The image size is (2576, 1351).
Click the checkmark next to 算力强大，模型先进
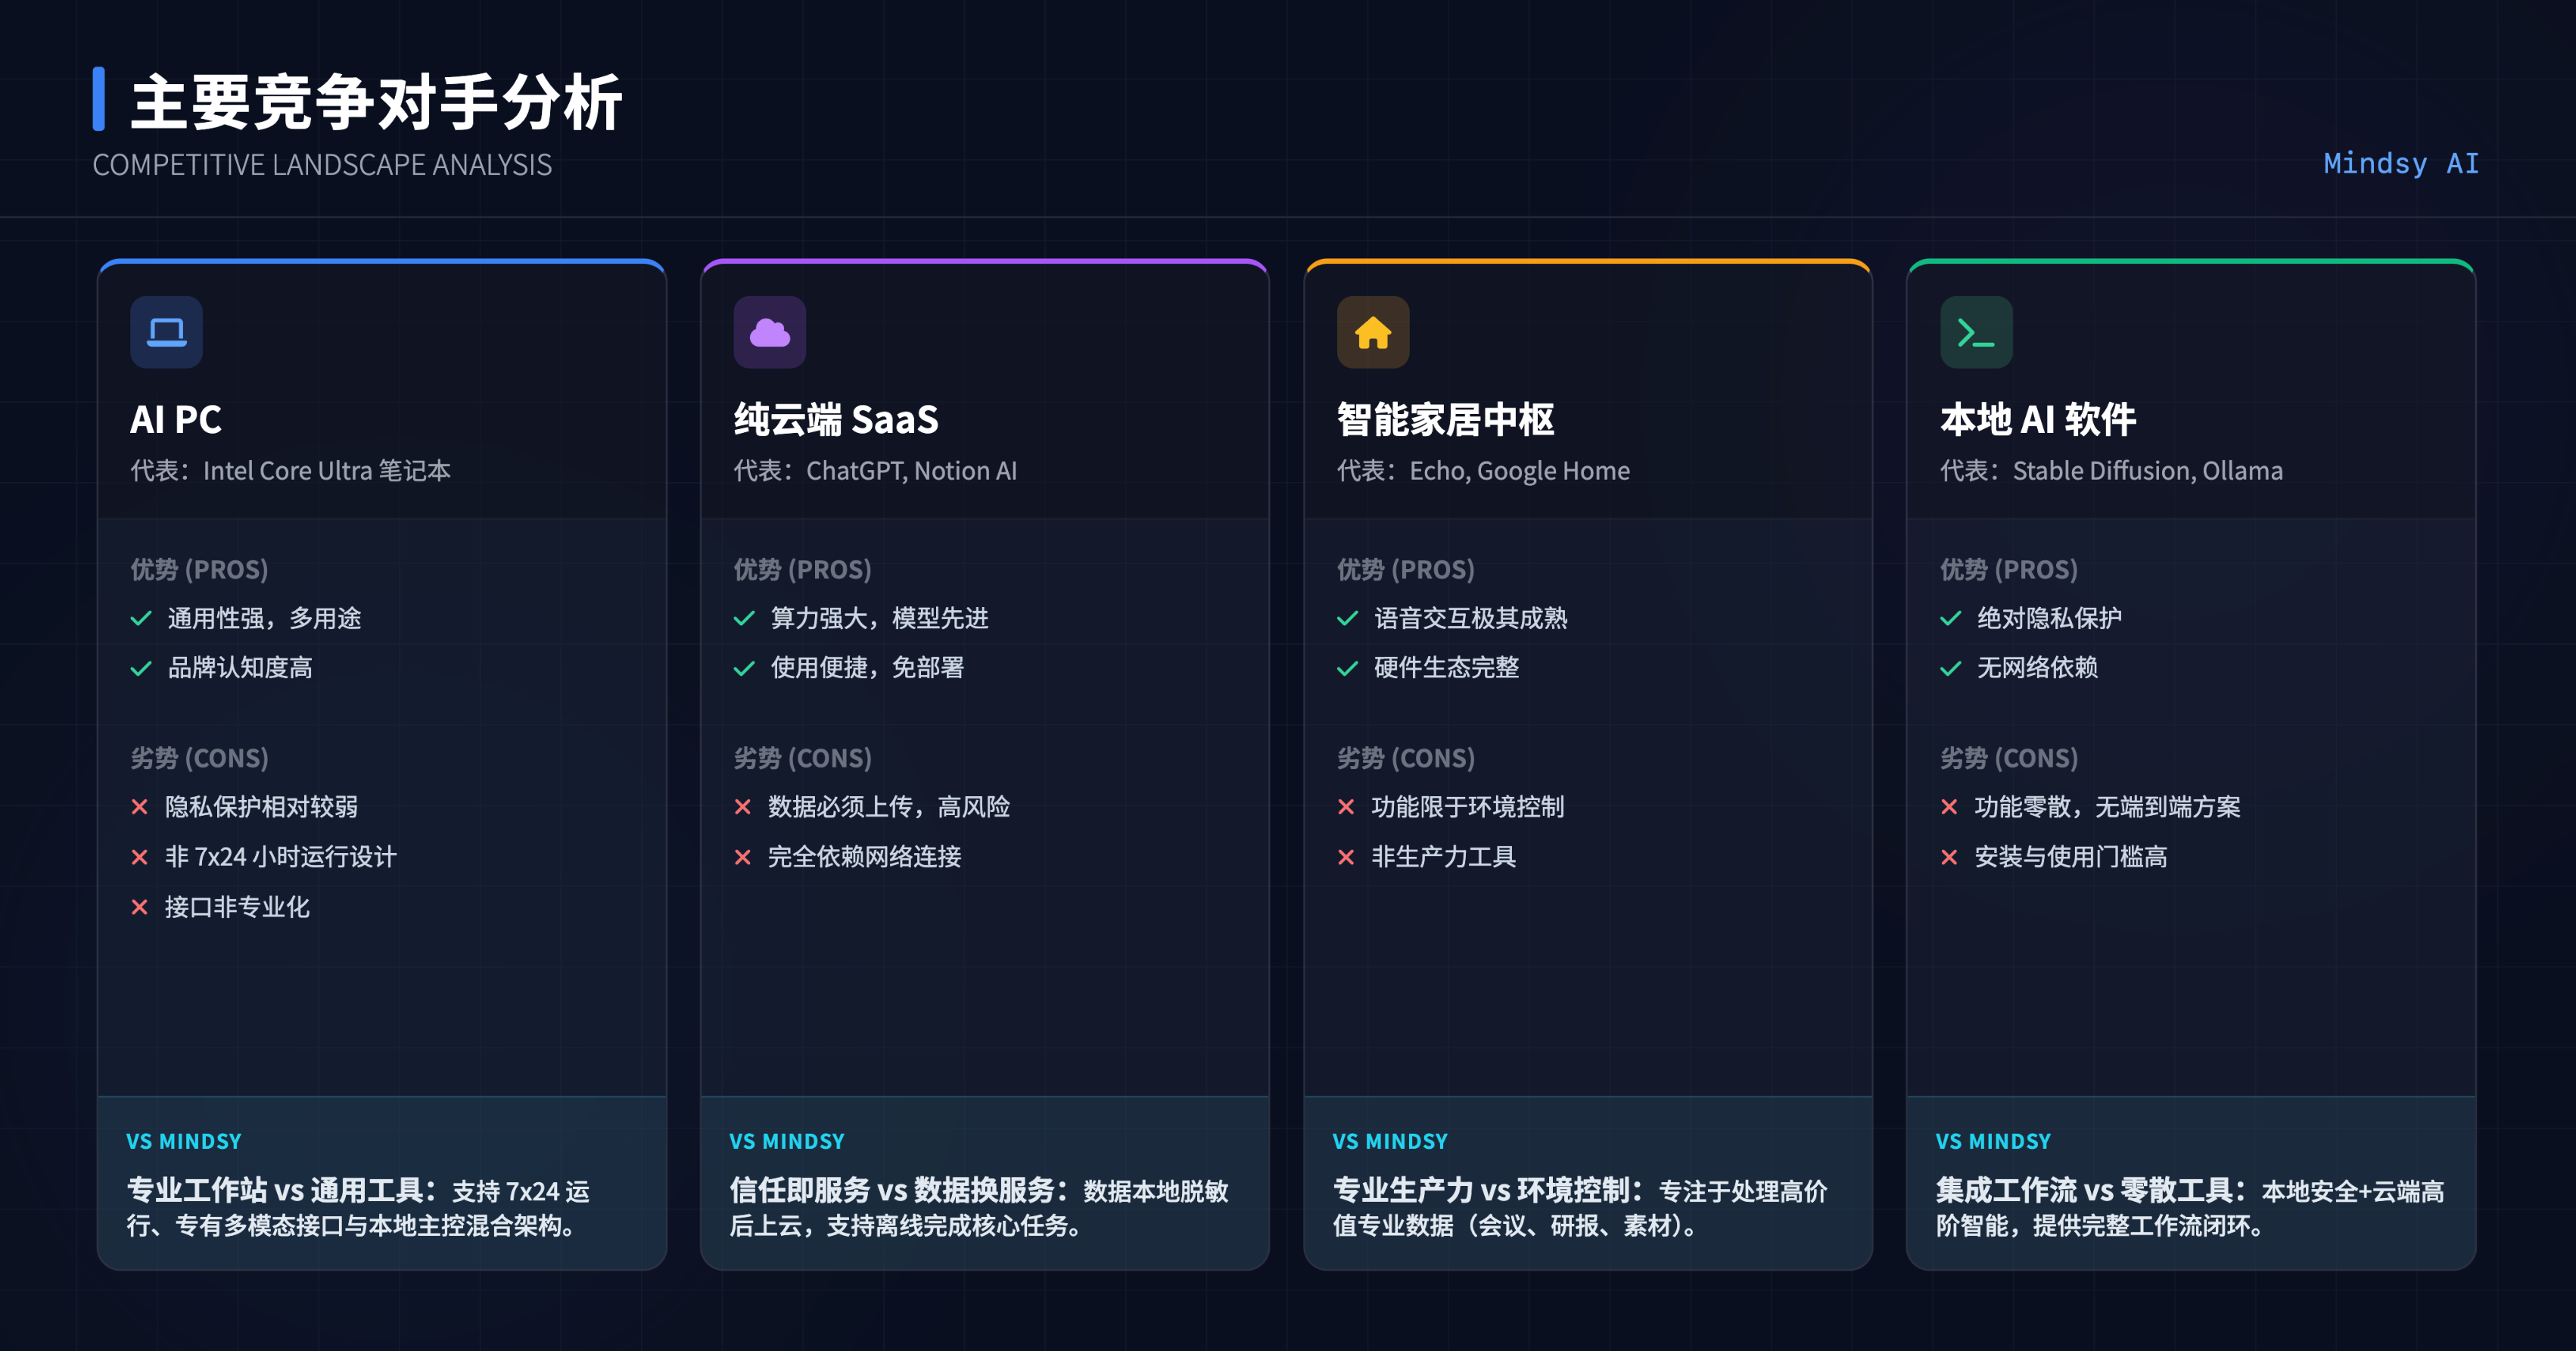coord(744,619)
